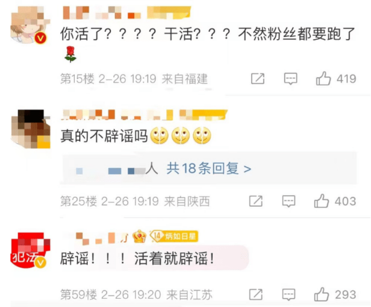The height and width of the screenshot is (307, 371).
Task: Open the first commenter's avatar
Action: (30, 25)
